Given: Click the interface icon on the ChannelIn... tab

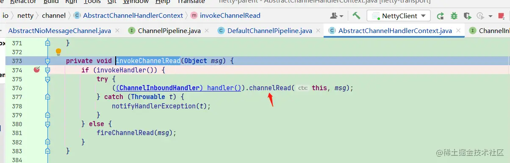Looking at the screenshot, I should tap(472, 30).
